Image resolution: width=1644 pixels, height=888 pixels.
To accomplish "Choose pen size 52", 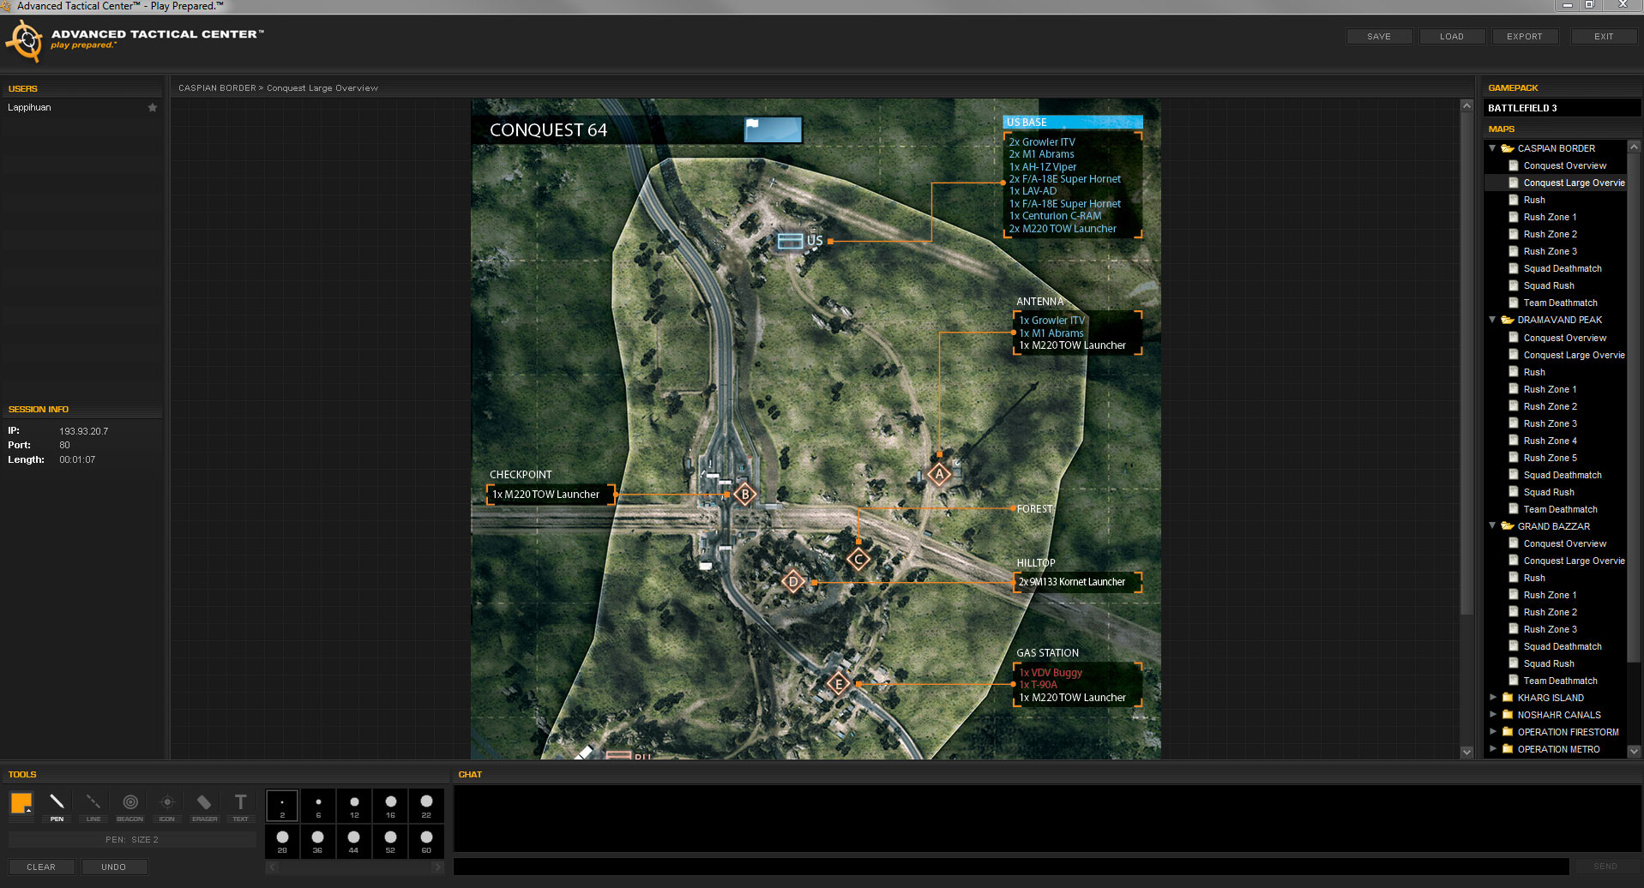I will point(390,841).
